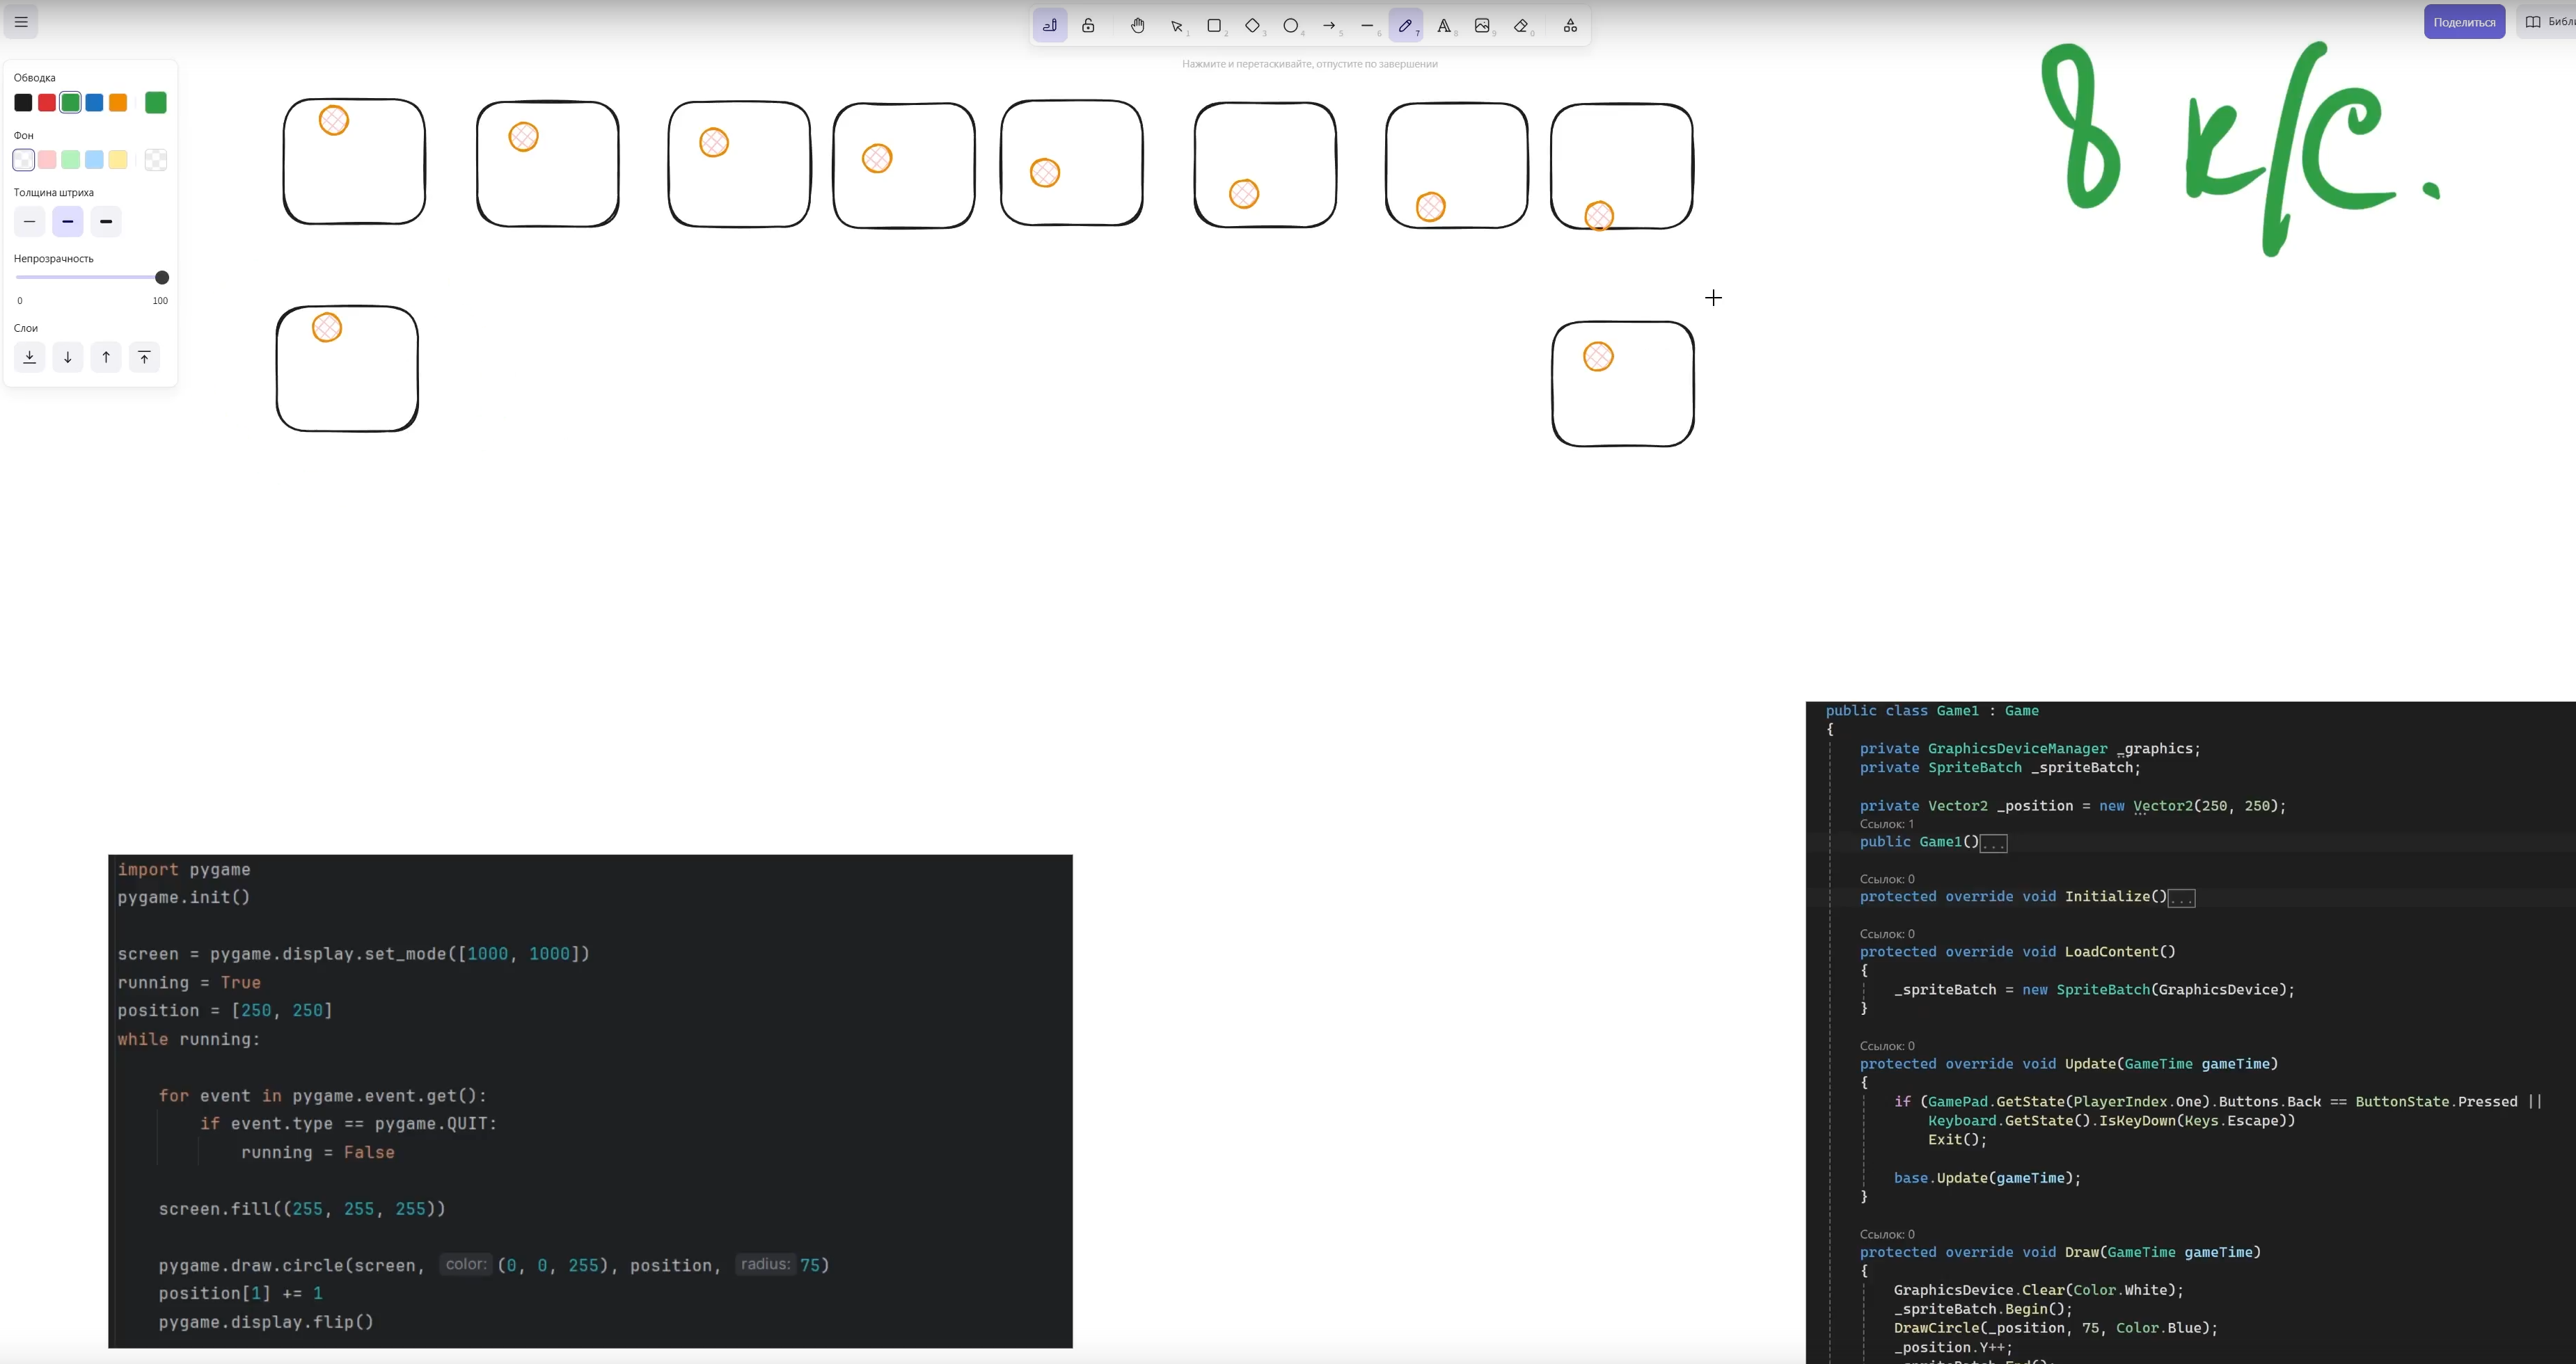Click 'base.Update(gameTime);' code line
This screenshot has width=2576, height=1364.
pos(1987,1178)
